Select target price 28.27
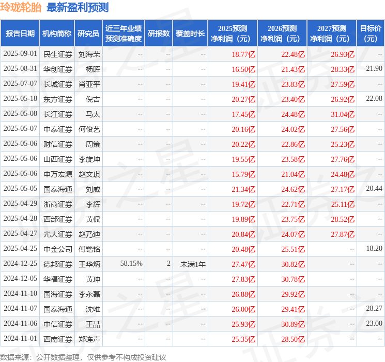 374,308
